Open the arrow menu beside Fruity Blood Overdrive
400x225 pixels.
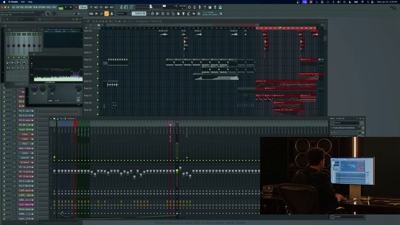332,127
